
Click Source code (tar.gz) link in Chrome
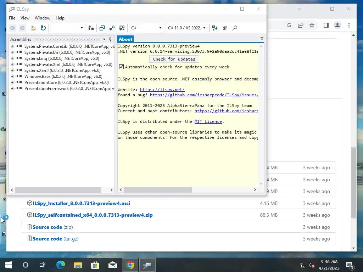coord(56,239)
